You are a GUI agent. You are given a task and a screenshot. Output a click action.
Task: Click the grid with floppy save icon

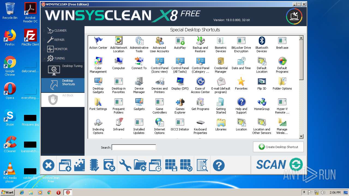click(172, 165)
